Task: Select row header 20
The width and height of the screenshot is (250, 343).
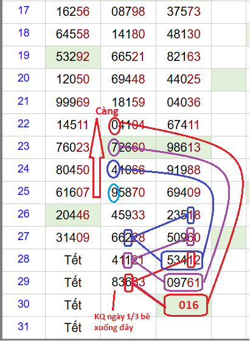Action: click(x=24, y=80)
